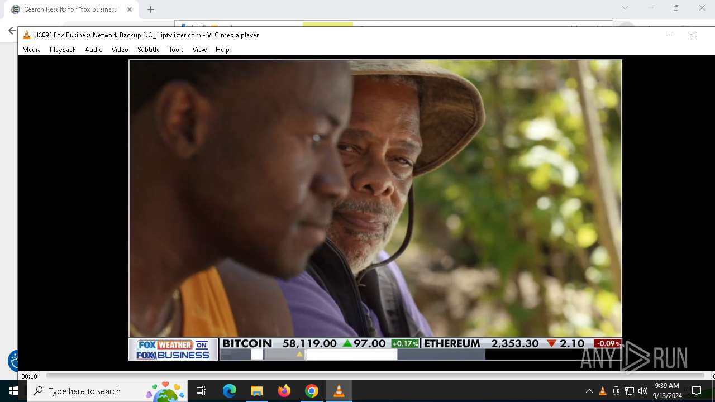The width and height of the screenshot is (715, 402).
Task: Open the View menu
Action: pyautogui.click(x=199, y=50)
